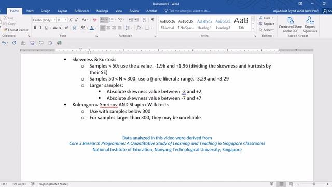Image resolution: width=332 pixels, height=187 pixels.
Task: Click the Decrease Font Size icon
Action: point(76,20)
